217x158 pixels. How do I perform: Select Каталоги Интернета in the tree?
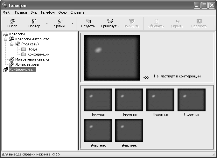32,39
